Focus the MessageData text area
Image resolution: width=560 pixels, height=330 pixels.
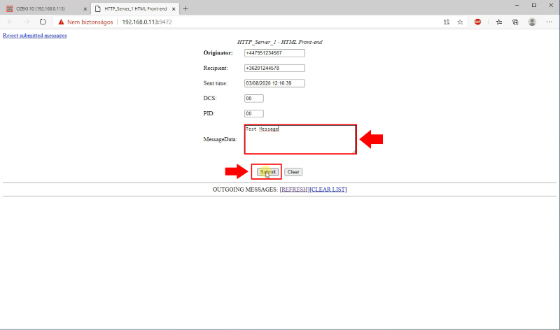tap(300, 139)
